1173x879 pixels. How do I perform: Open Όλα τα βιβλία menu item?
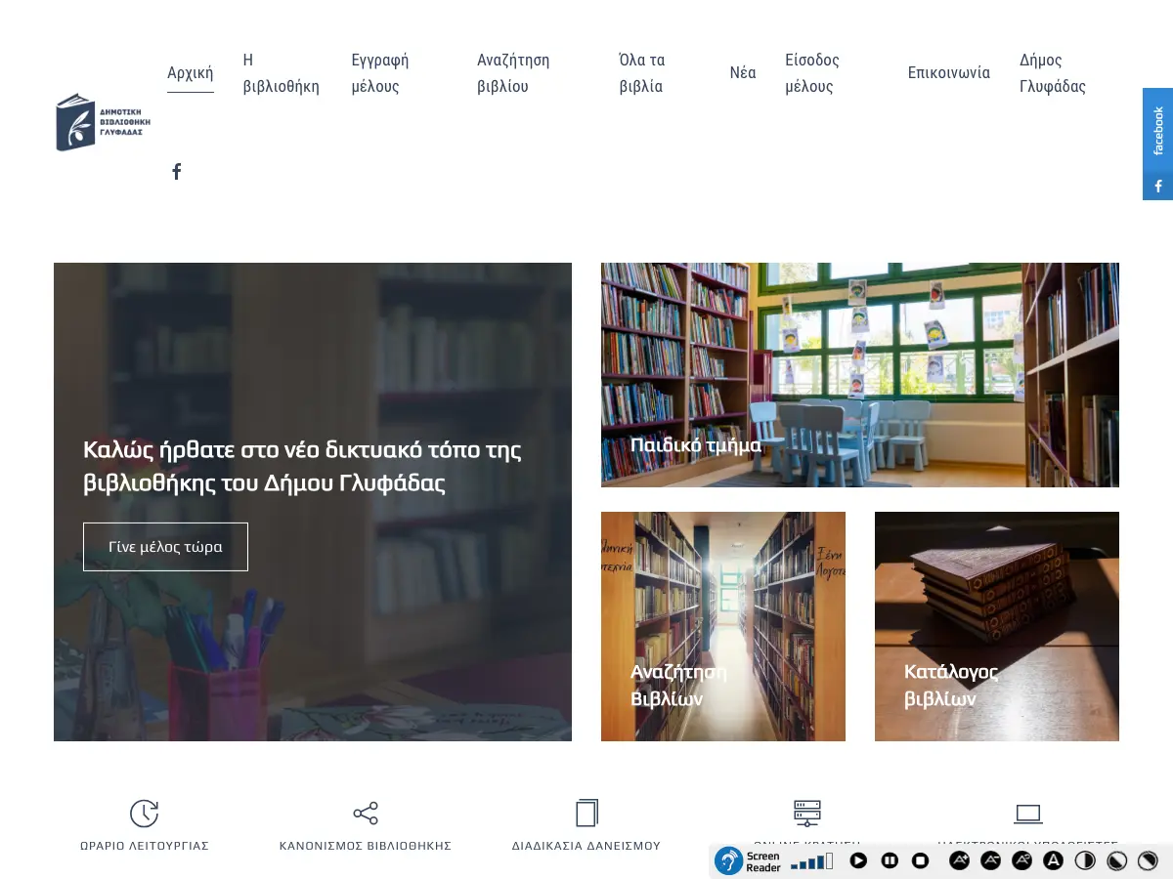coord(642,73)
